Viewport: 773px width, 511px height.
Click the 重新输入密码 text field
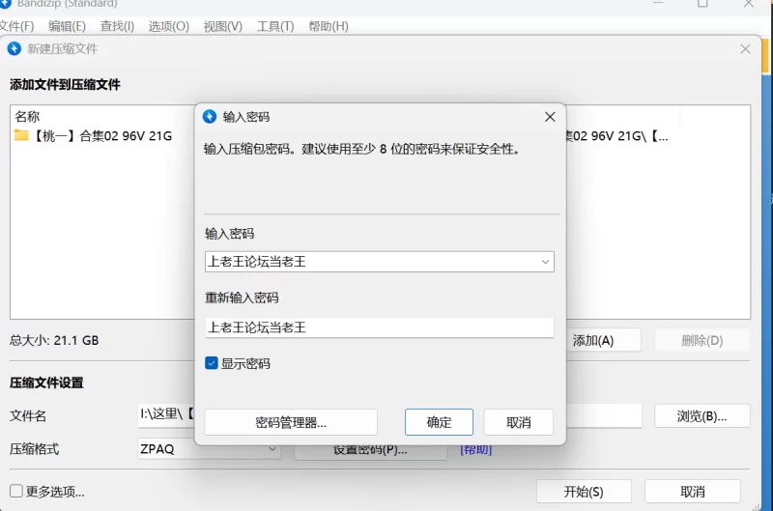coord(380,327)
